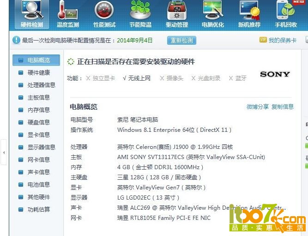Click the 无线上网 feature label
This screenshot has height=236, width=308.
pos(139,78)
